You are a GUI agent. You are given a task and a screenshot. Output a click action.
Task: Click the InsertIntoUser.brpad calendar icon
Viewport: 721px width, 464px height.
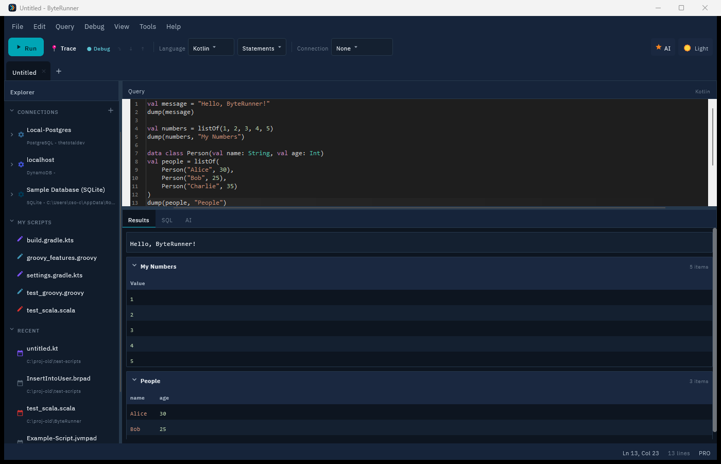point(20,383)
